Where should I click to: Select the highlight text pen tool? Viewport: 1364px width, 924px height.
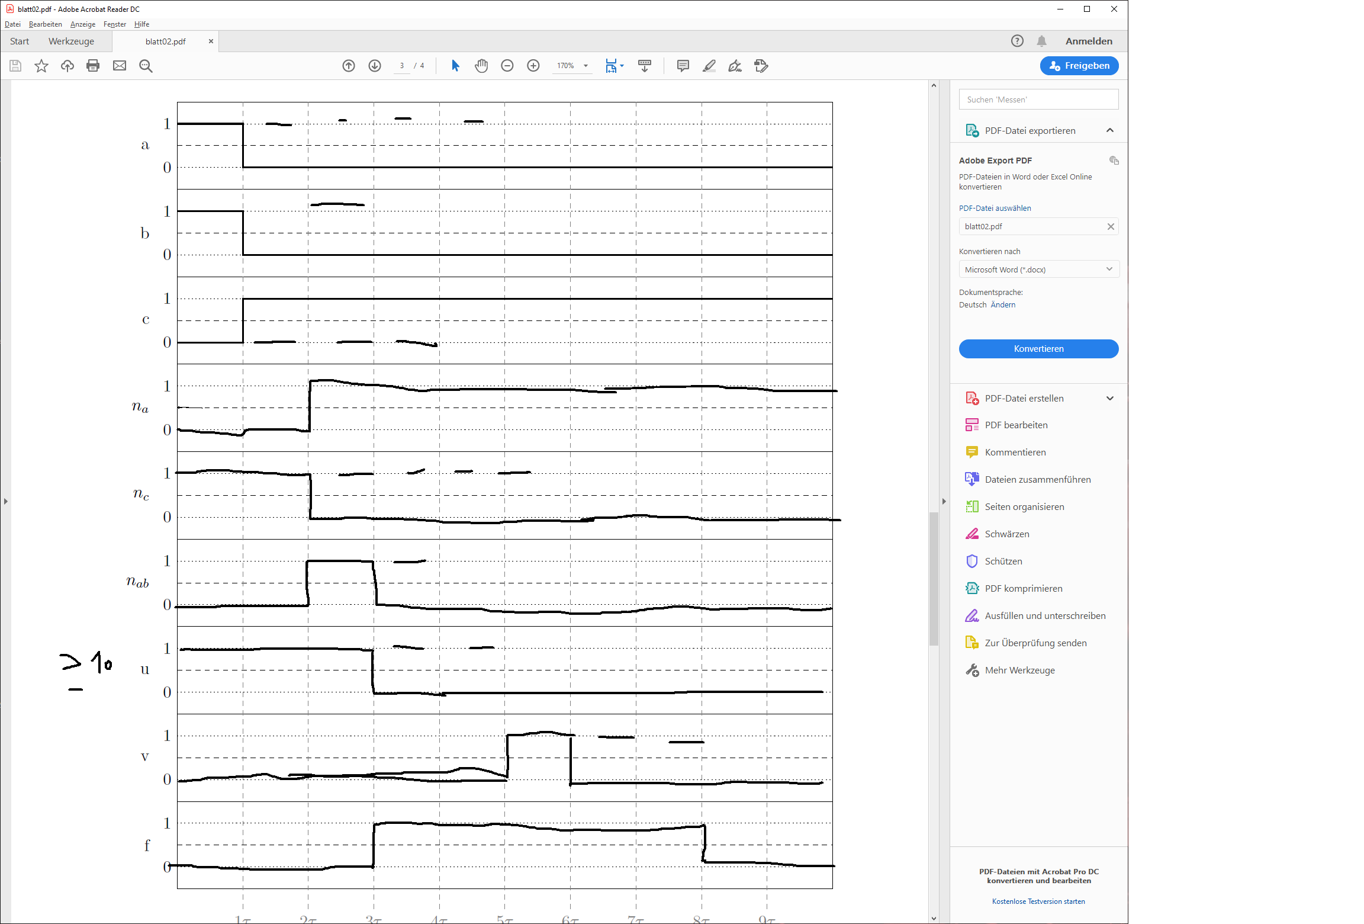(x=709, y=66)
